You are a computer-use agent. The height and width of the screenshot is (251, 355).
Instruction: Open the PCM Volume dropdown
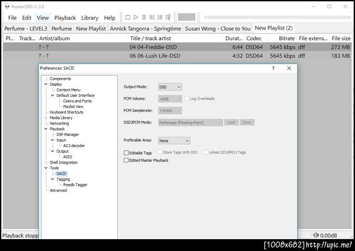point(170,99)
